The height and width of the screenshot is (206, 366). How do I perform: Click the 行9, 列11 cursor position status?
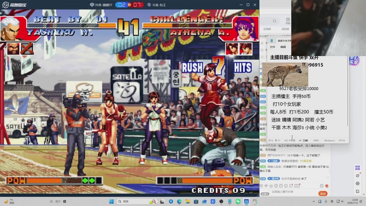(x=274, y=141)
